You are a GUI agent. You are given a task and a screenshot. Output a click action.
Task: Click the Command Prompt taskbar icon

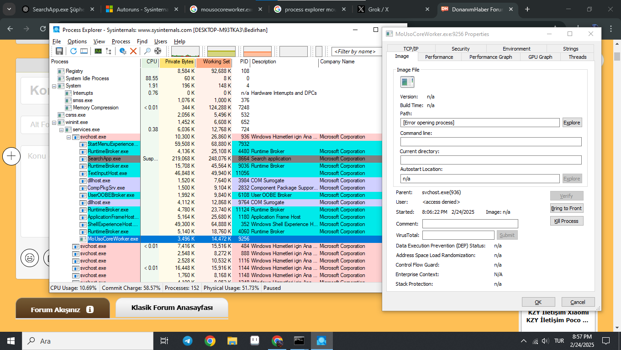pos(299,340)
